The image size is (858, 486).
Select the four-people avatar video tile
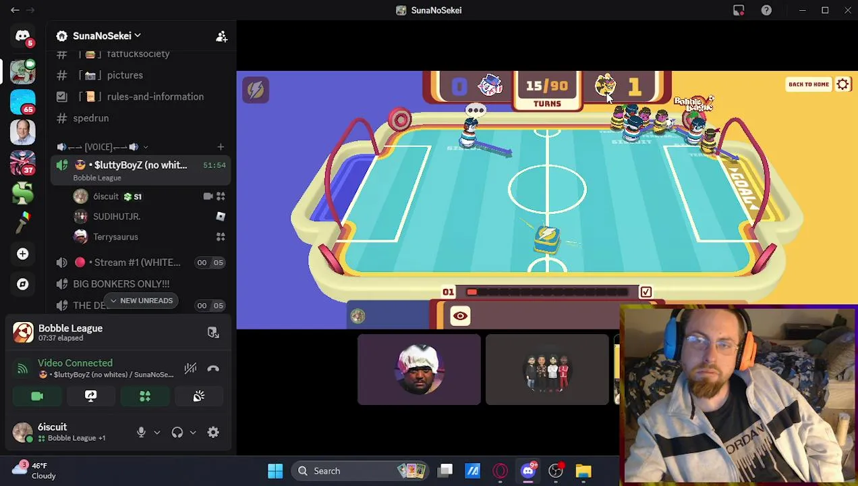click(547, 370)
